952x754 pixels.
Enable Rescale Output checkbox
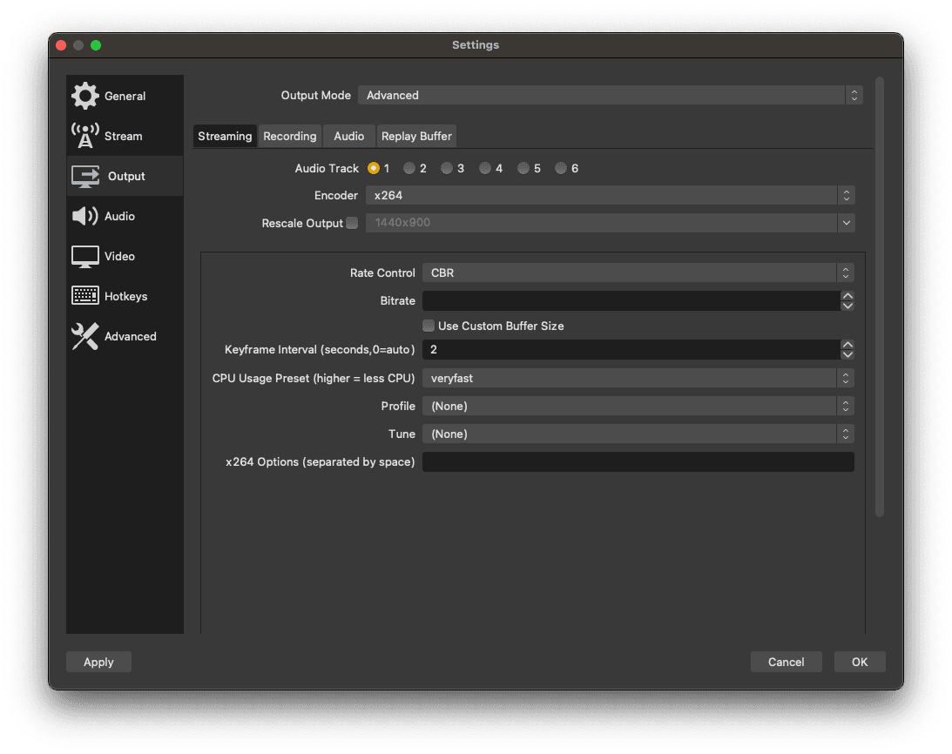coord(352,223)
